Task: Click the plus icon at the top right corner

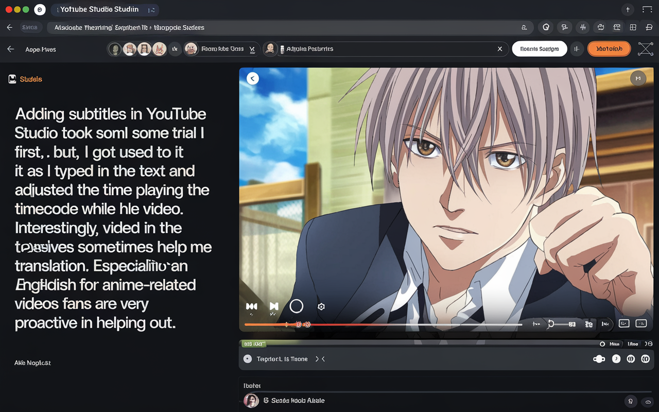Action: (628, 9)
